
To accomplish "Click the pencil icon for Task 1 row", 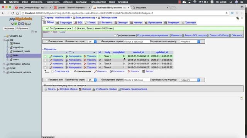I will point(51,56).
